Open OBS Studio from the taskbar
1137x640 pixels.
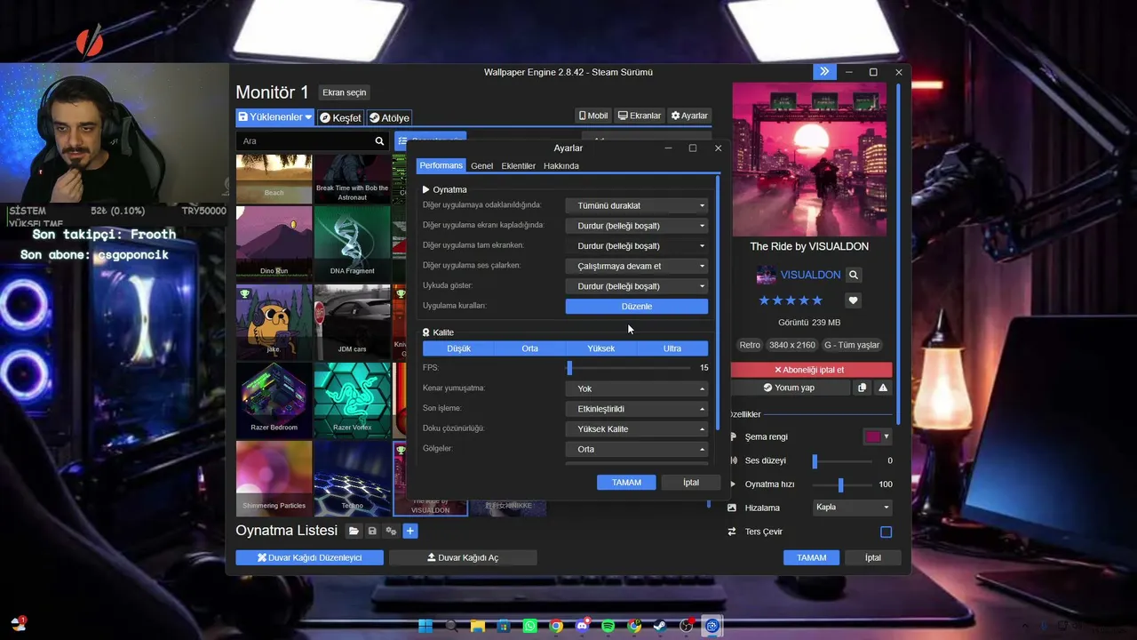point(686,626)
